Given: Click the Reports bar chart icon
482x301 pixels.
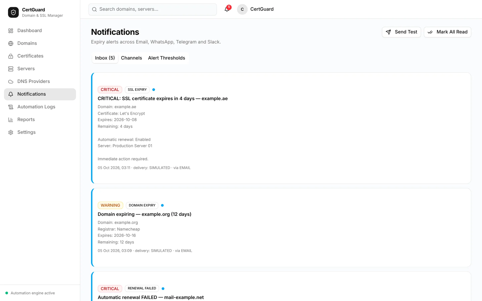Looking at the screenshot, I should click(x=11, y=120).
